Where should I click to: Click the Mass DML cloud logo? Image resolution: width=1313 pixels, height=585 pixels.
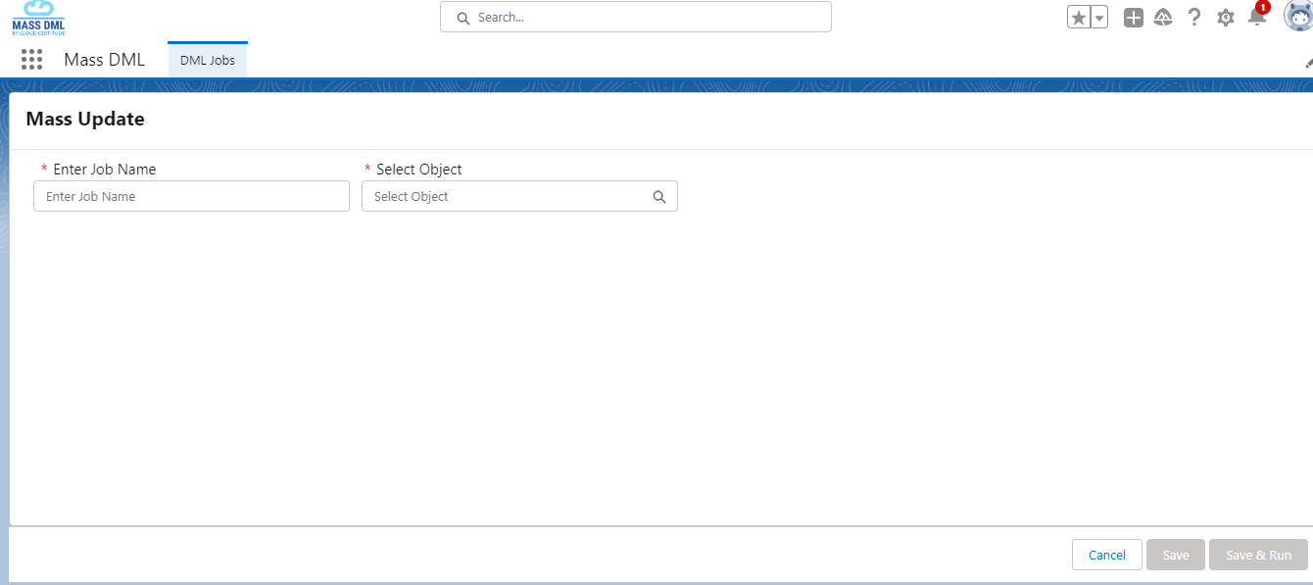click(38, 18)
